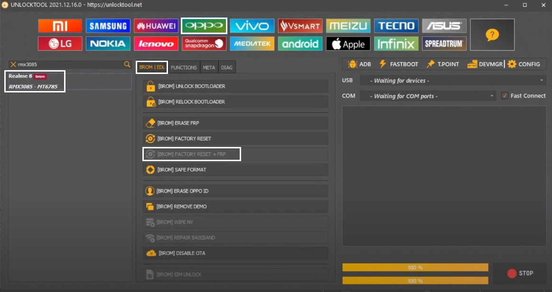Select the Tecno brand tile
This screenshot has height=292, width=552.
(396, 26)
